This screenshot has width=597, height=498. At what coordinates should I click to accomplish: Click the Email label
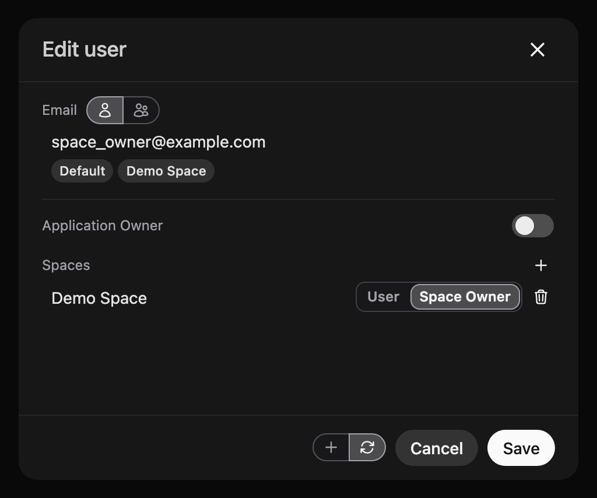pos(59,110)
